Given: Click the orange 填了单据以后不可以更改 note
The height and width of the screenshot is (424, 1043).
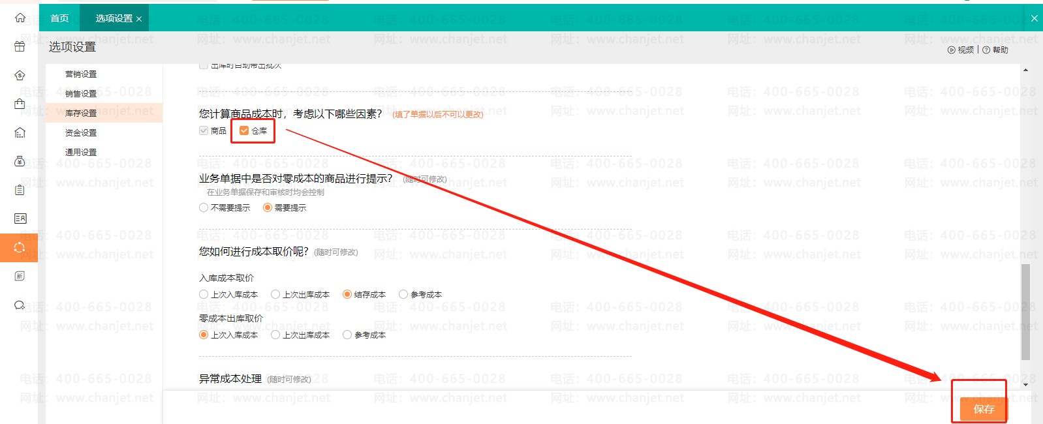Looking at the screenshot, I should 438,115.
